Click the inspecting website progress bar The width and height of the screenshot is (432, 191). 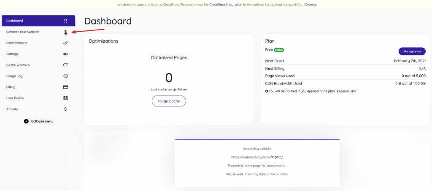click(x=257, y=139)
